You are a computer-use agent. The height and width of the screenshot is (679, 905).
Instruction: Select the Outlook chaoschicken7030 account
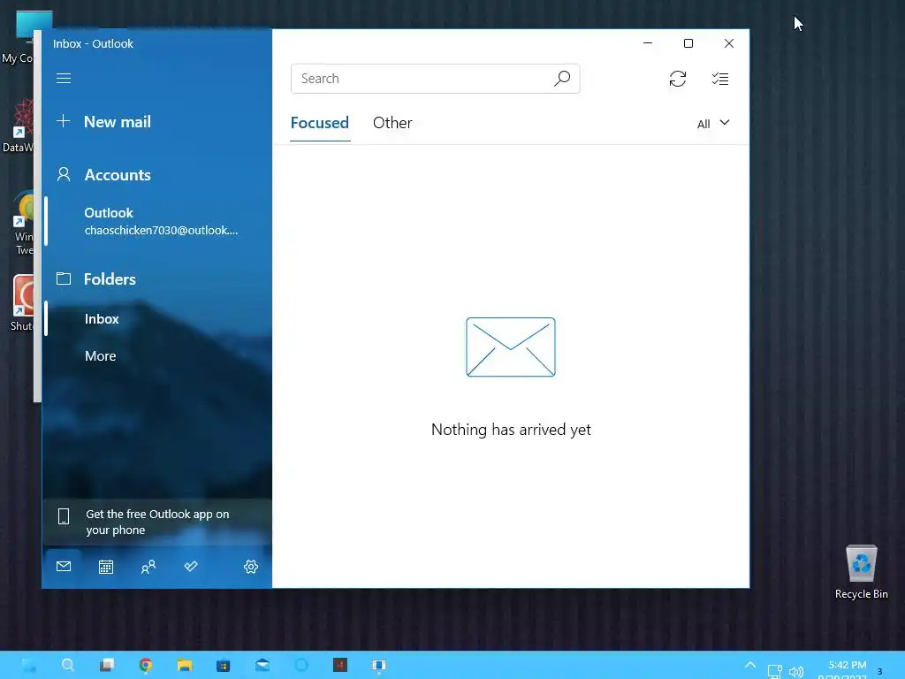pos(159,221)
